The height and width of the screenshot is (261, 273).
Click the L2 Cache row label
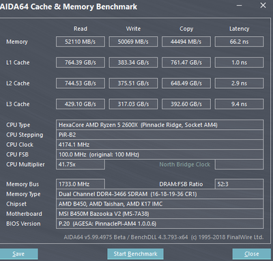click(x=18, y=83)
